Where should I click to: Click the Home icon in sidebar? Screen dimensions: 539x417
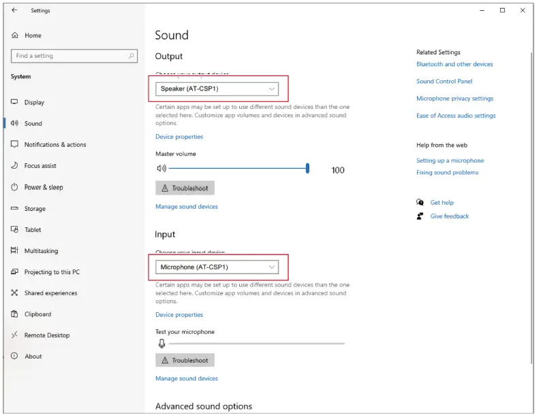pos(15,35)
